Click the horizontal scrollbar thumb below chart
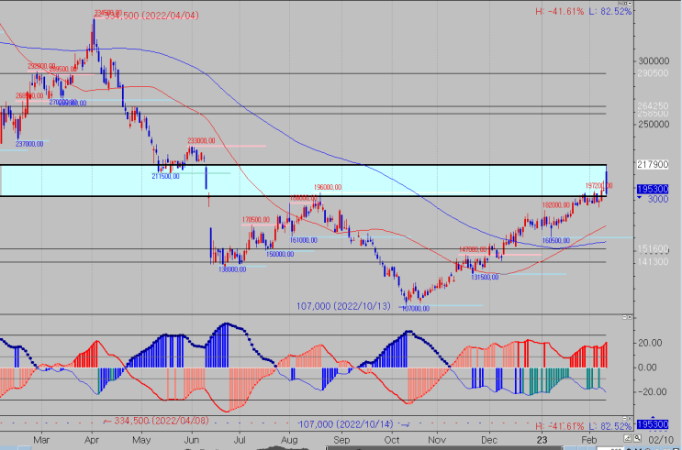Image resolution: width=682 pixels, height=450 pixels. [x=443, y=448]
